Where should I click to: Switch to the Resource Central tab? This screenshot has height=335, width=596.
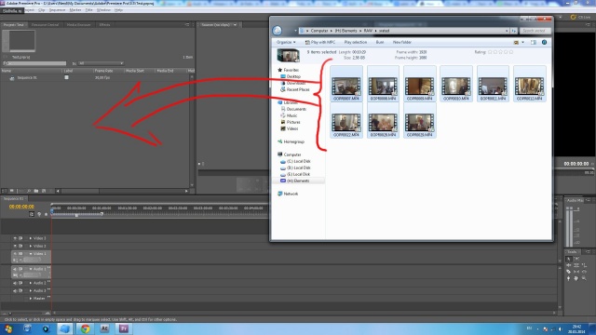click(45, 25)
